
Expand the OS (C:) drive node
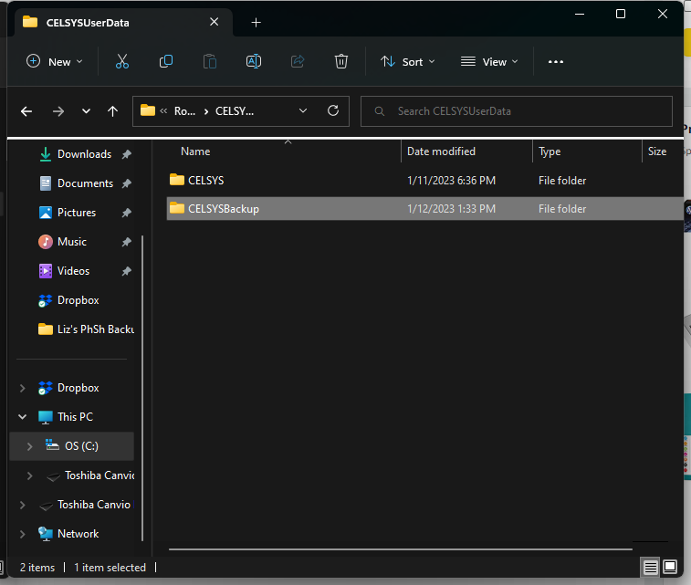pyautogui.click(x=29, y=446)
